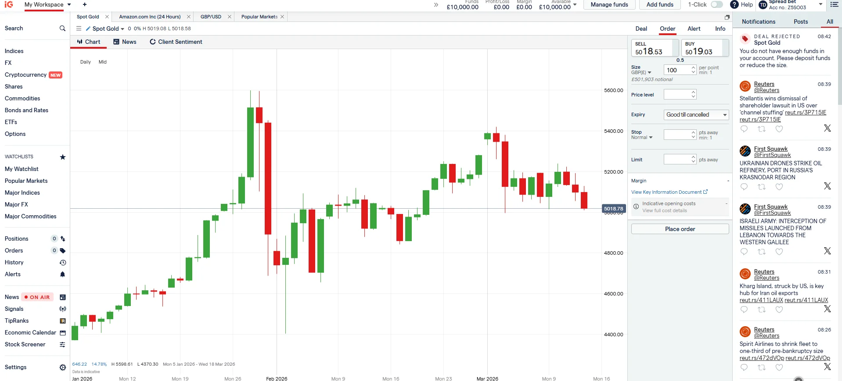
Task: Click the Place order button
Action: [680, 229]
